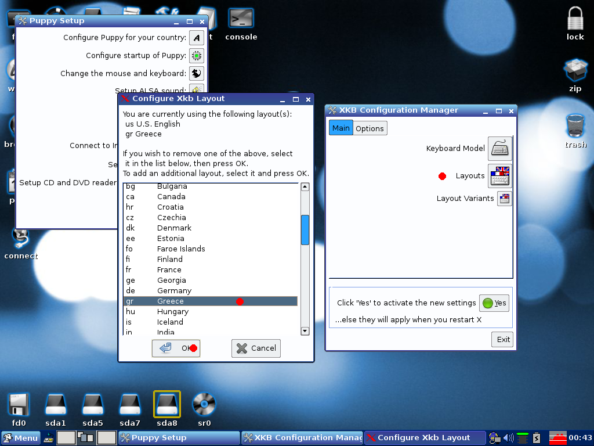Viewport: 594px width, 446px height.
Task: Open the sda8 drive icon
Action: coord(167,409)
